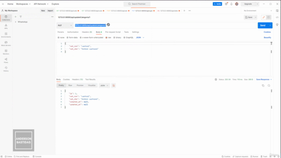Viewport: 281px width, 158px height.
Task: Open the Monitors sidebar panel
Action: 6,52
